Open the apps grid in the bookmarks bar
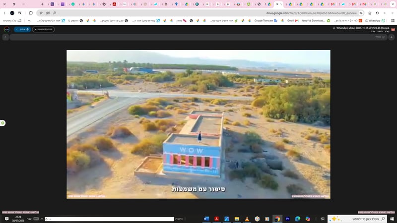397x223 pixels. click(x=393, y=21)
